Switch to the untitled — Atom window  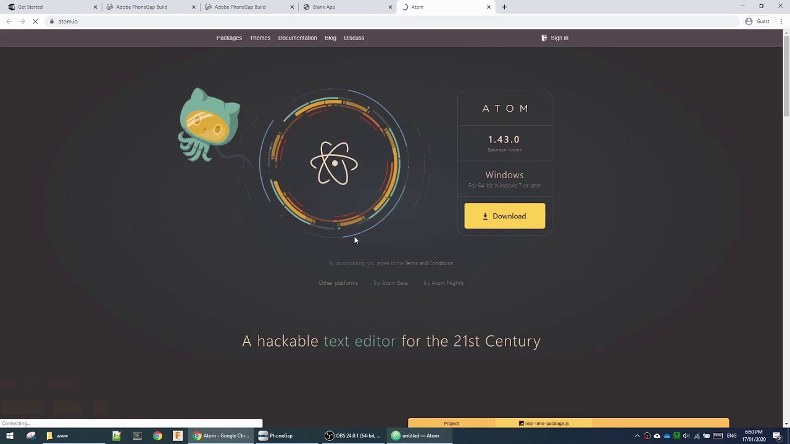[420, 436]
